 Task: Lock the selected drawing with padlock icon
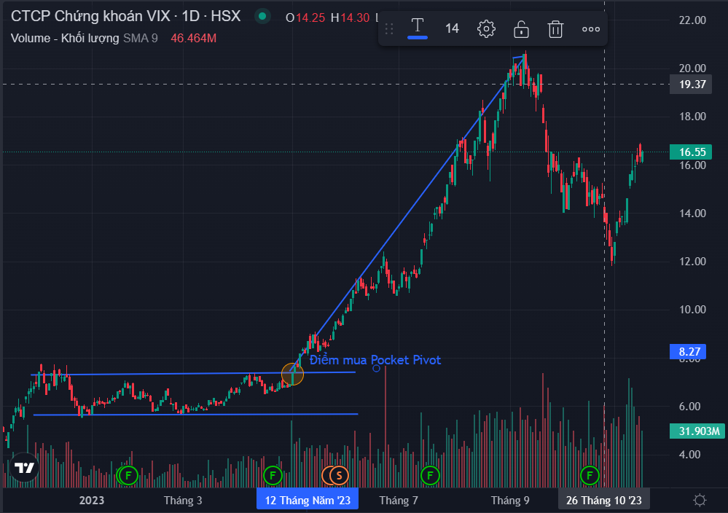pyautogui.click(x=521, y=29)
